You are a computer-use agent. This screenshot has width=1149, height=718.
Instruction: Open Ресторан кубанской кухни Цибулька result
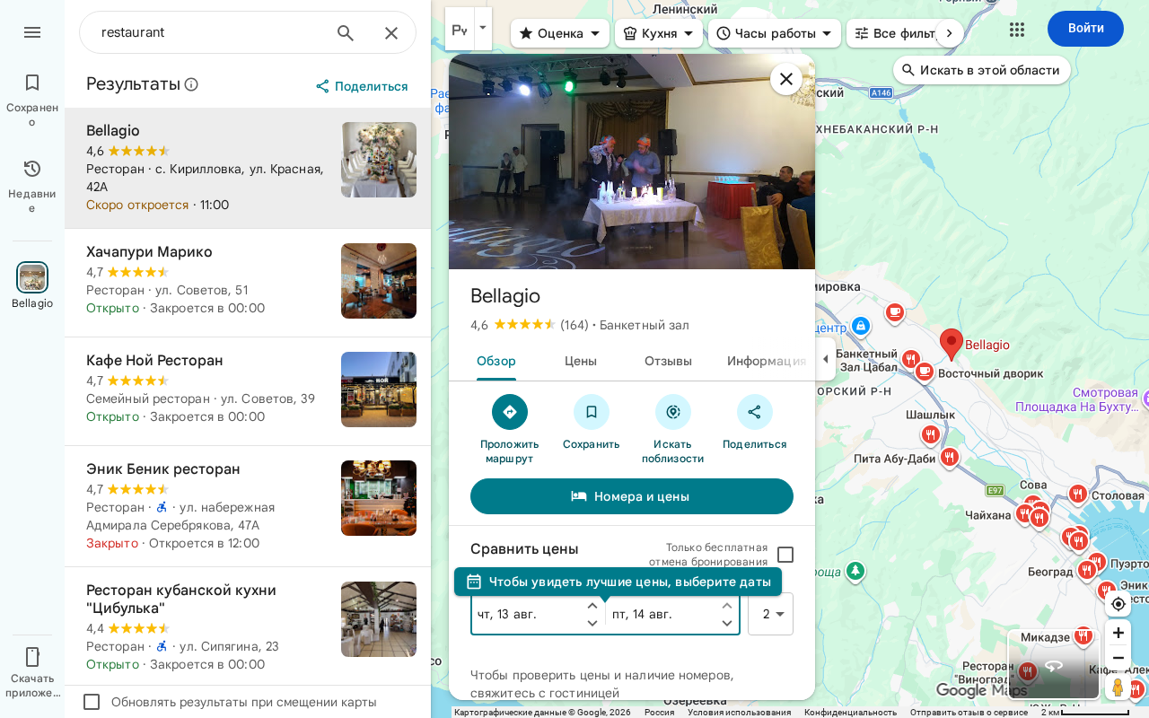point(248,626)
